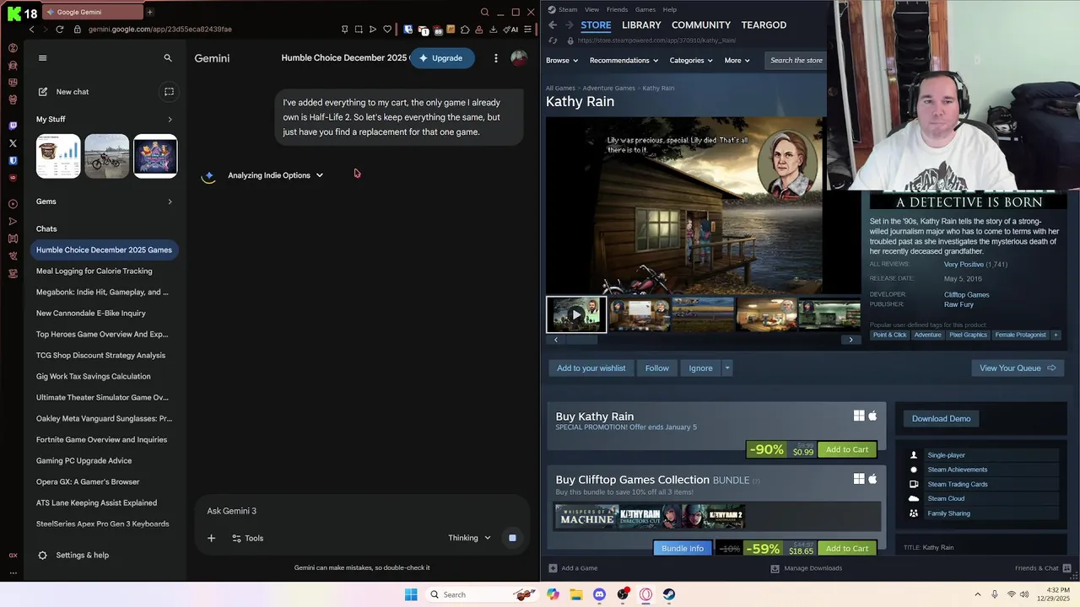
Task: Open the Browse dropdown in Steam store
Action: coord(562,61)
